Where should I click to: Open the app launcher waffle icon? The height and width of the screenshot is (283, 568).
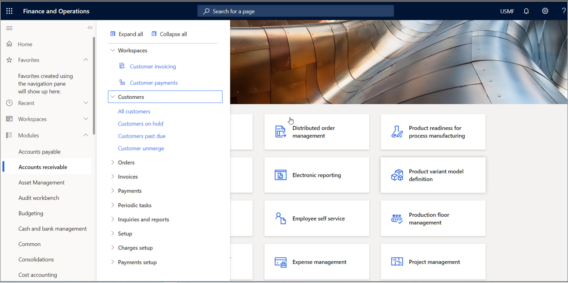click(x=9, y=11)
